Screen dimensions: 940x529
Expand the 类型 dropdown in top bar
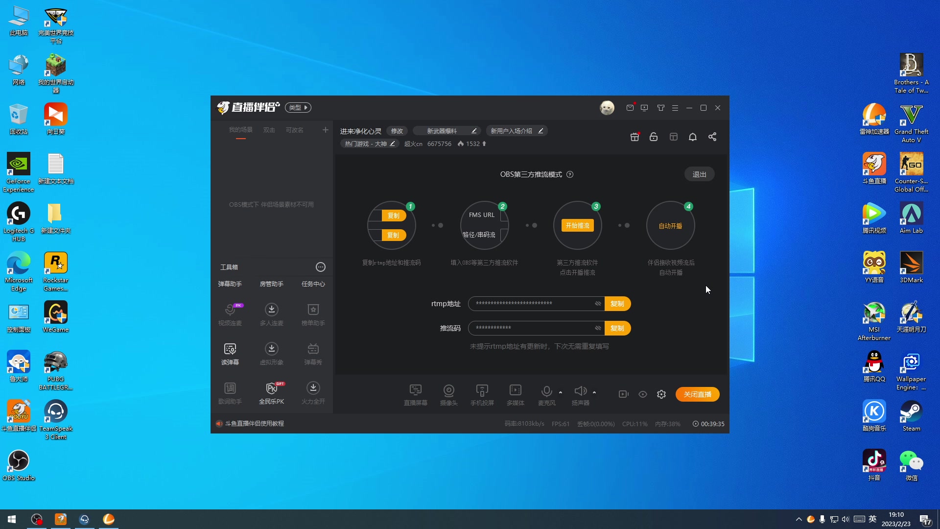click(298, 107)
